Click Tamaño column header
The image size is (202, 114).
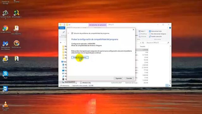[142, 47]
